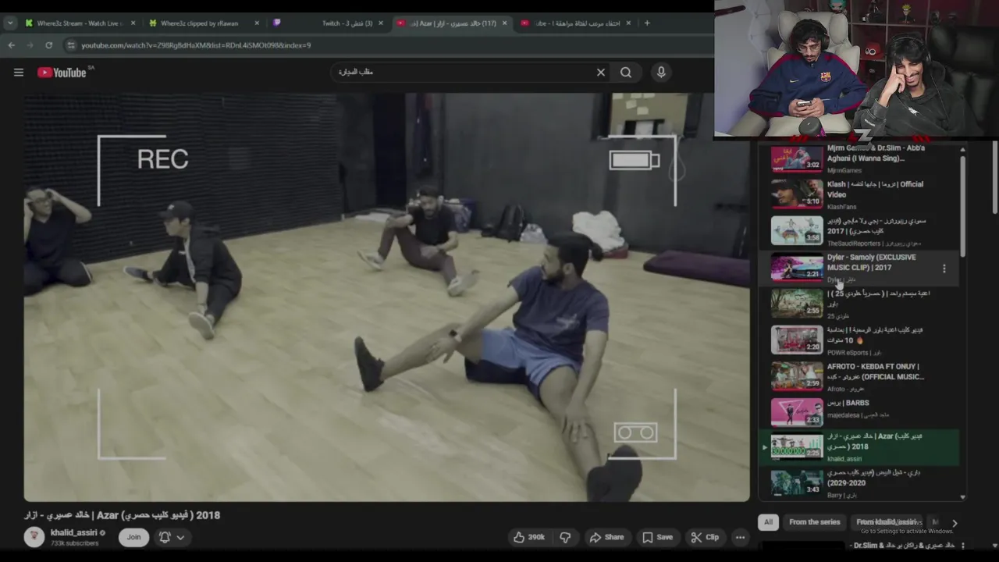Open khalid_assiri channel avatar
999x562 pixels.
34,537
